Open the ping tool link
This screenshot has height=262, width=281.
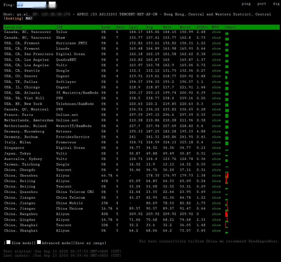click(246, 4)
